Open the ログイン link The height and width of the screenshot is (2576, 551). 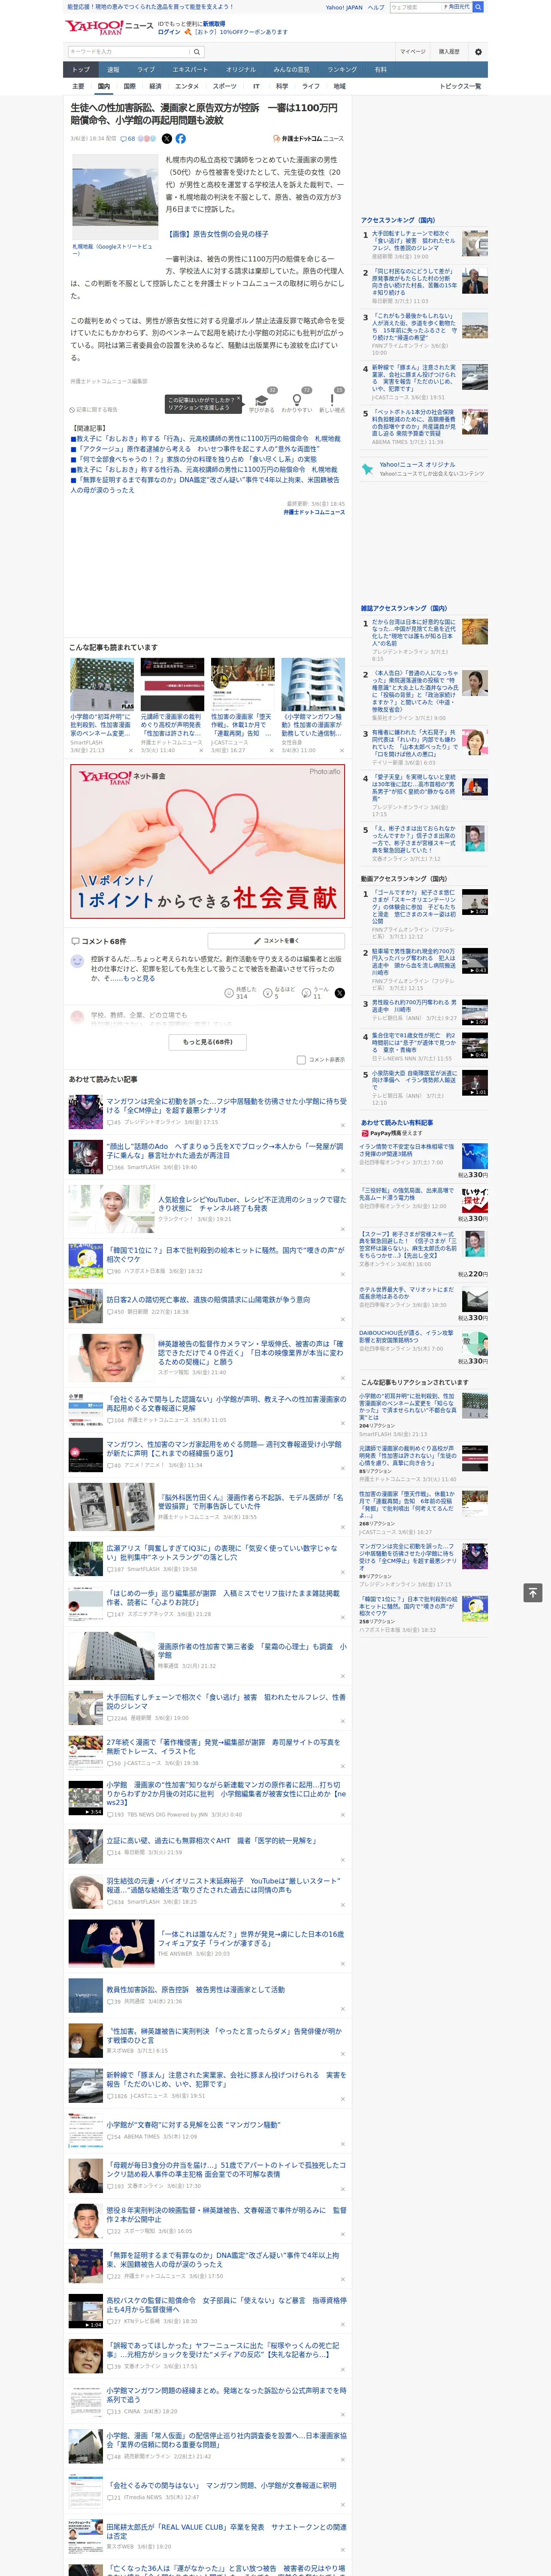pos(169,32)
